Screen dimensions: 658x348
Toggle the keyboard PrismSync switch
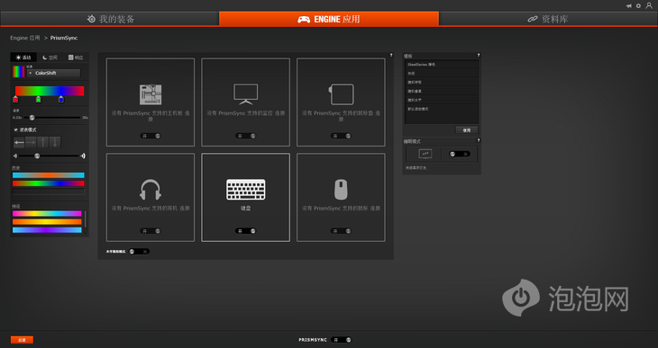[245, 231]
